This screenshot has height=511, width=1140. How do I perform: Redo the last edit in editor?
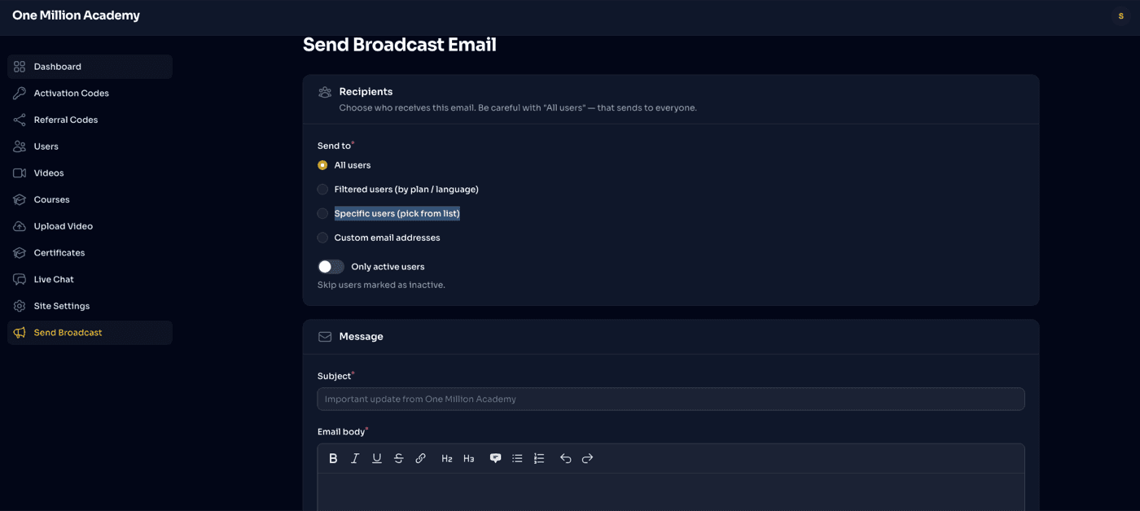[x=587, y=458]
